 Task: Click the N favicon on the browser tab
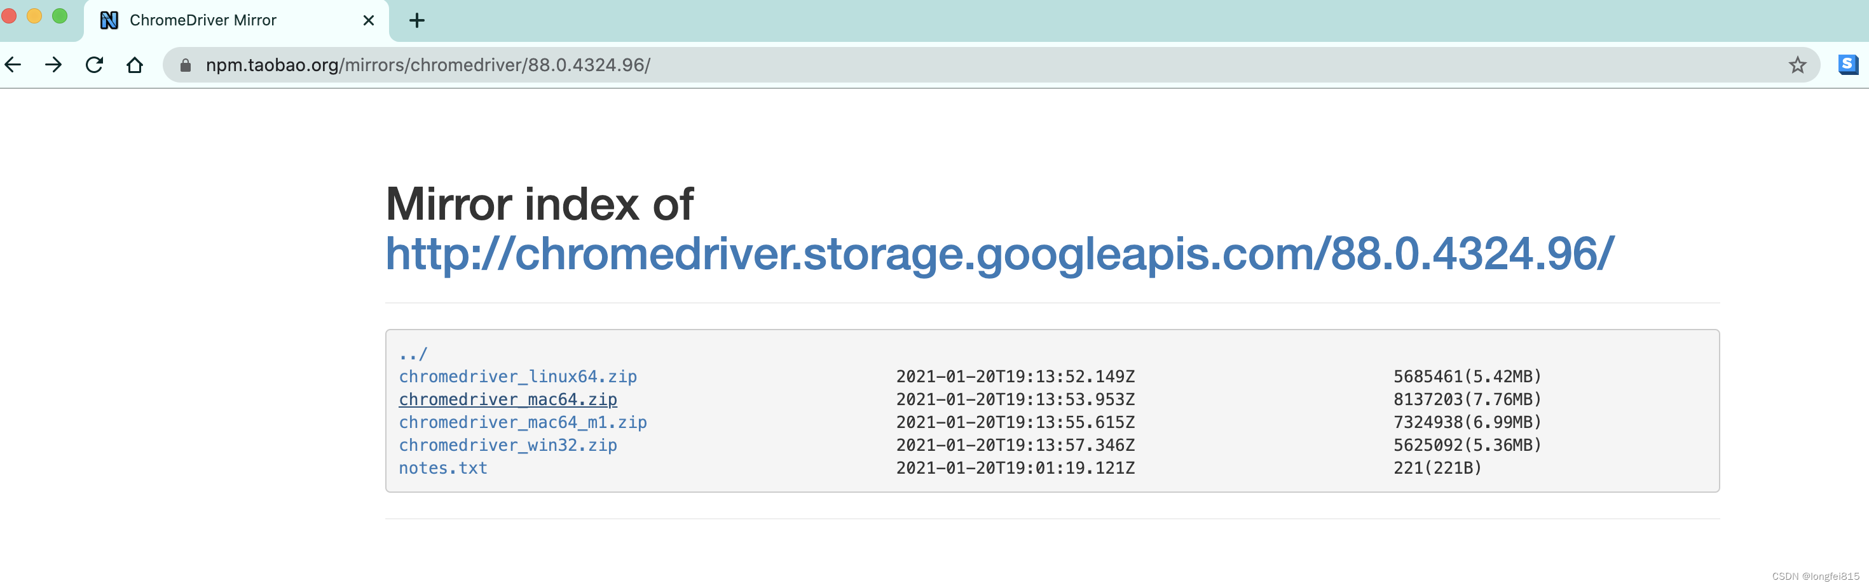coord(109,20)
